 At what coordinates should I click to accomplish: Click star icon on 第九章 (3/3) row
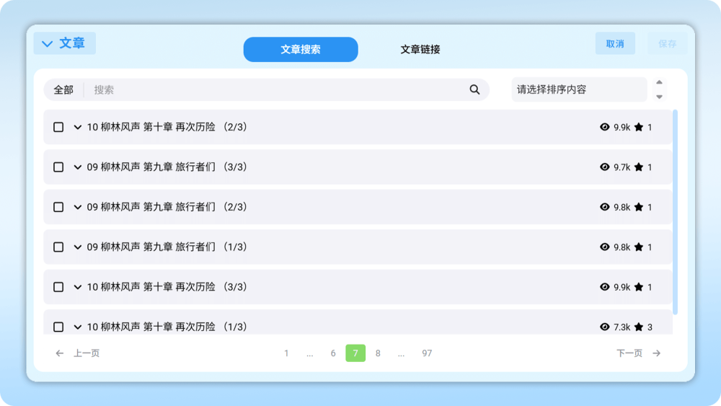tap(639, 167)
